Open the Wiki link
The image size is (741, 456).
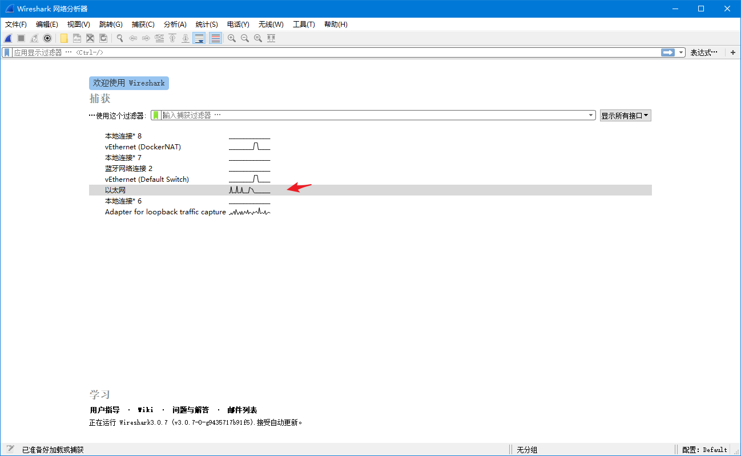pyautogui.click(x=146, y=410)
